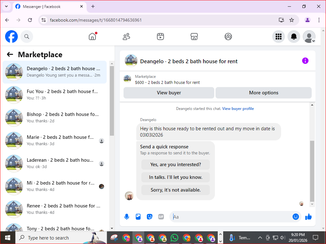Open the tab search dropdown arrow

pyautogui.click(x=6, y=6)
